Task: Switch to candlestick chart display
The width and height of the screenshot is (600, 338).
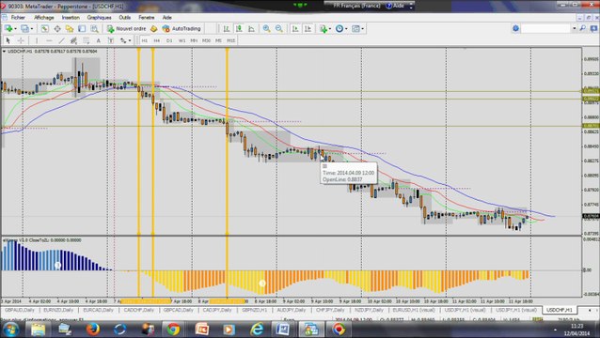Action: click(239, 29)
